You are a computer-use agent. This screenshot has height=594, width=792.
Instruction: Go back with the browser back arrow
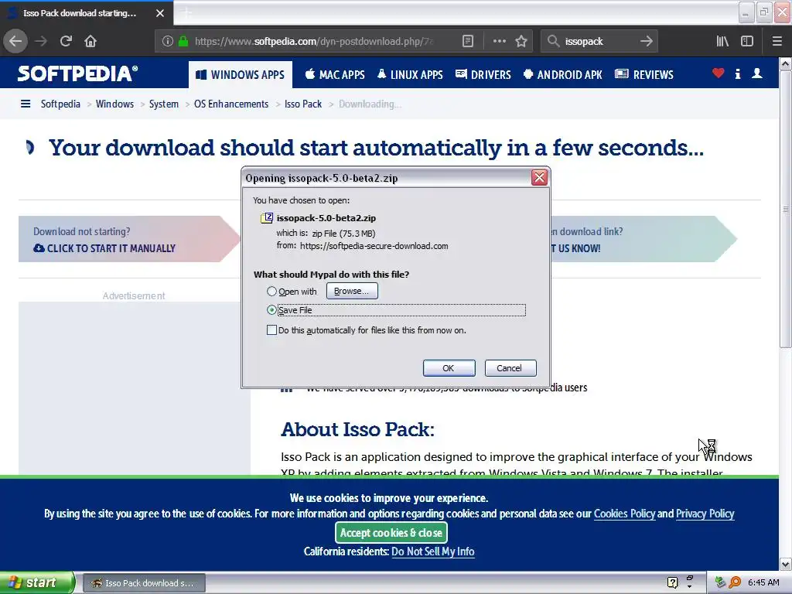[15, 42]
